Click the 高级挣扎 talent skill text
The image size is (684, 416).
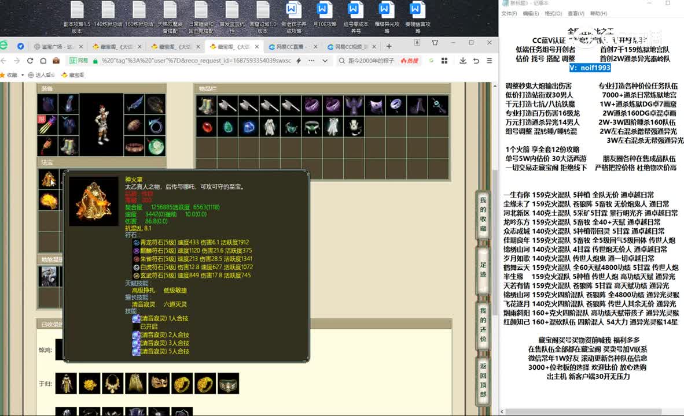click(x=143, y=291)
